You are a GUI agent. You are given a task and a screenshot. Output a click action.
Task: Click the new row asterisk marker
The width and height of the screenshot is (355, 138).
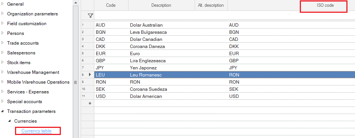(x=90, y=103)
